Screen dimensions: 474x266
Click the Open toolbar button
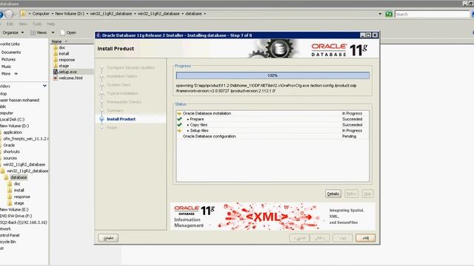pos(68,33)
